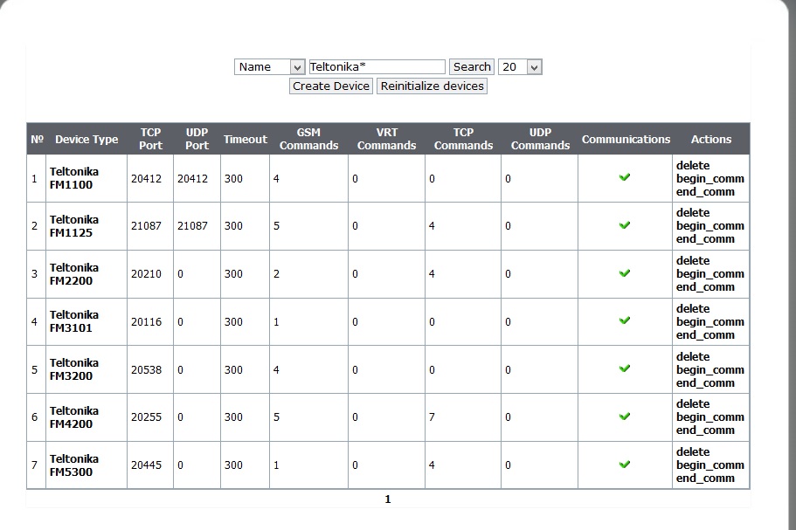The image size is (796, 530).
Task: Click the green checkmark for Teltonika FM2200
Action: (624, 273)
